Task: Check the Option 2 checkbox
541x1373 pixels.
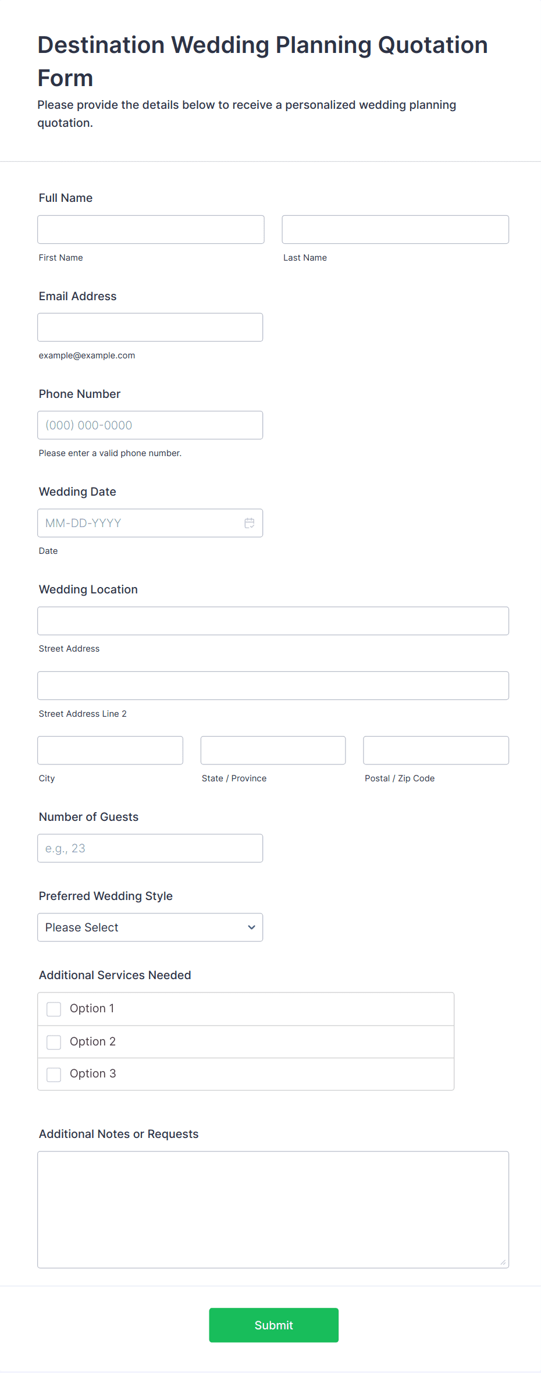Action: click(54, 1042)
